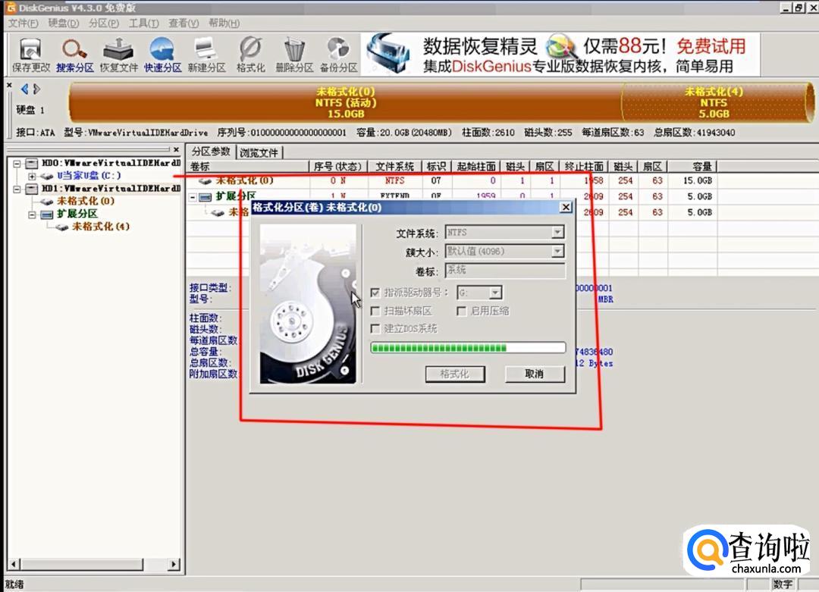This screenshot has height=592, width=819.
Task: Collapse the HD1 disk tree node
Action: pos(17,189)
